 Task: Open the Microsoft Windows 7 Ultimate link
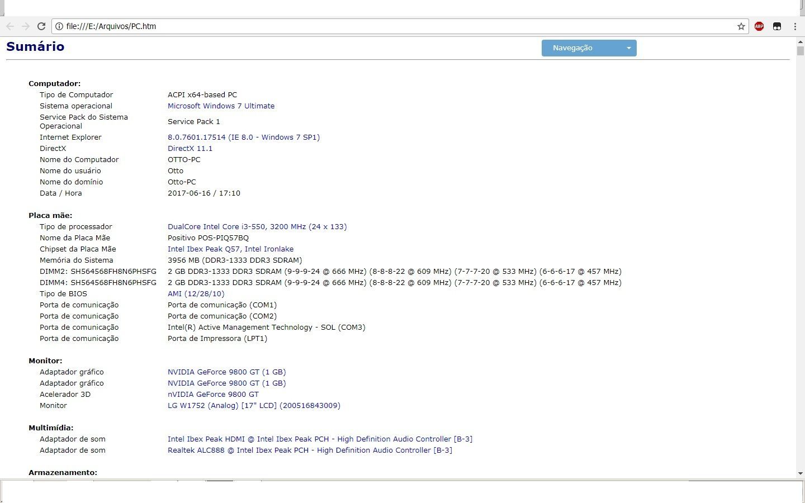coord(221,106)
